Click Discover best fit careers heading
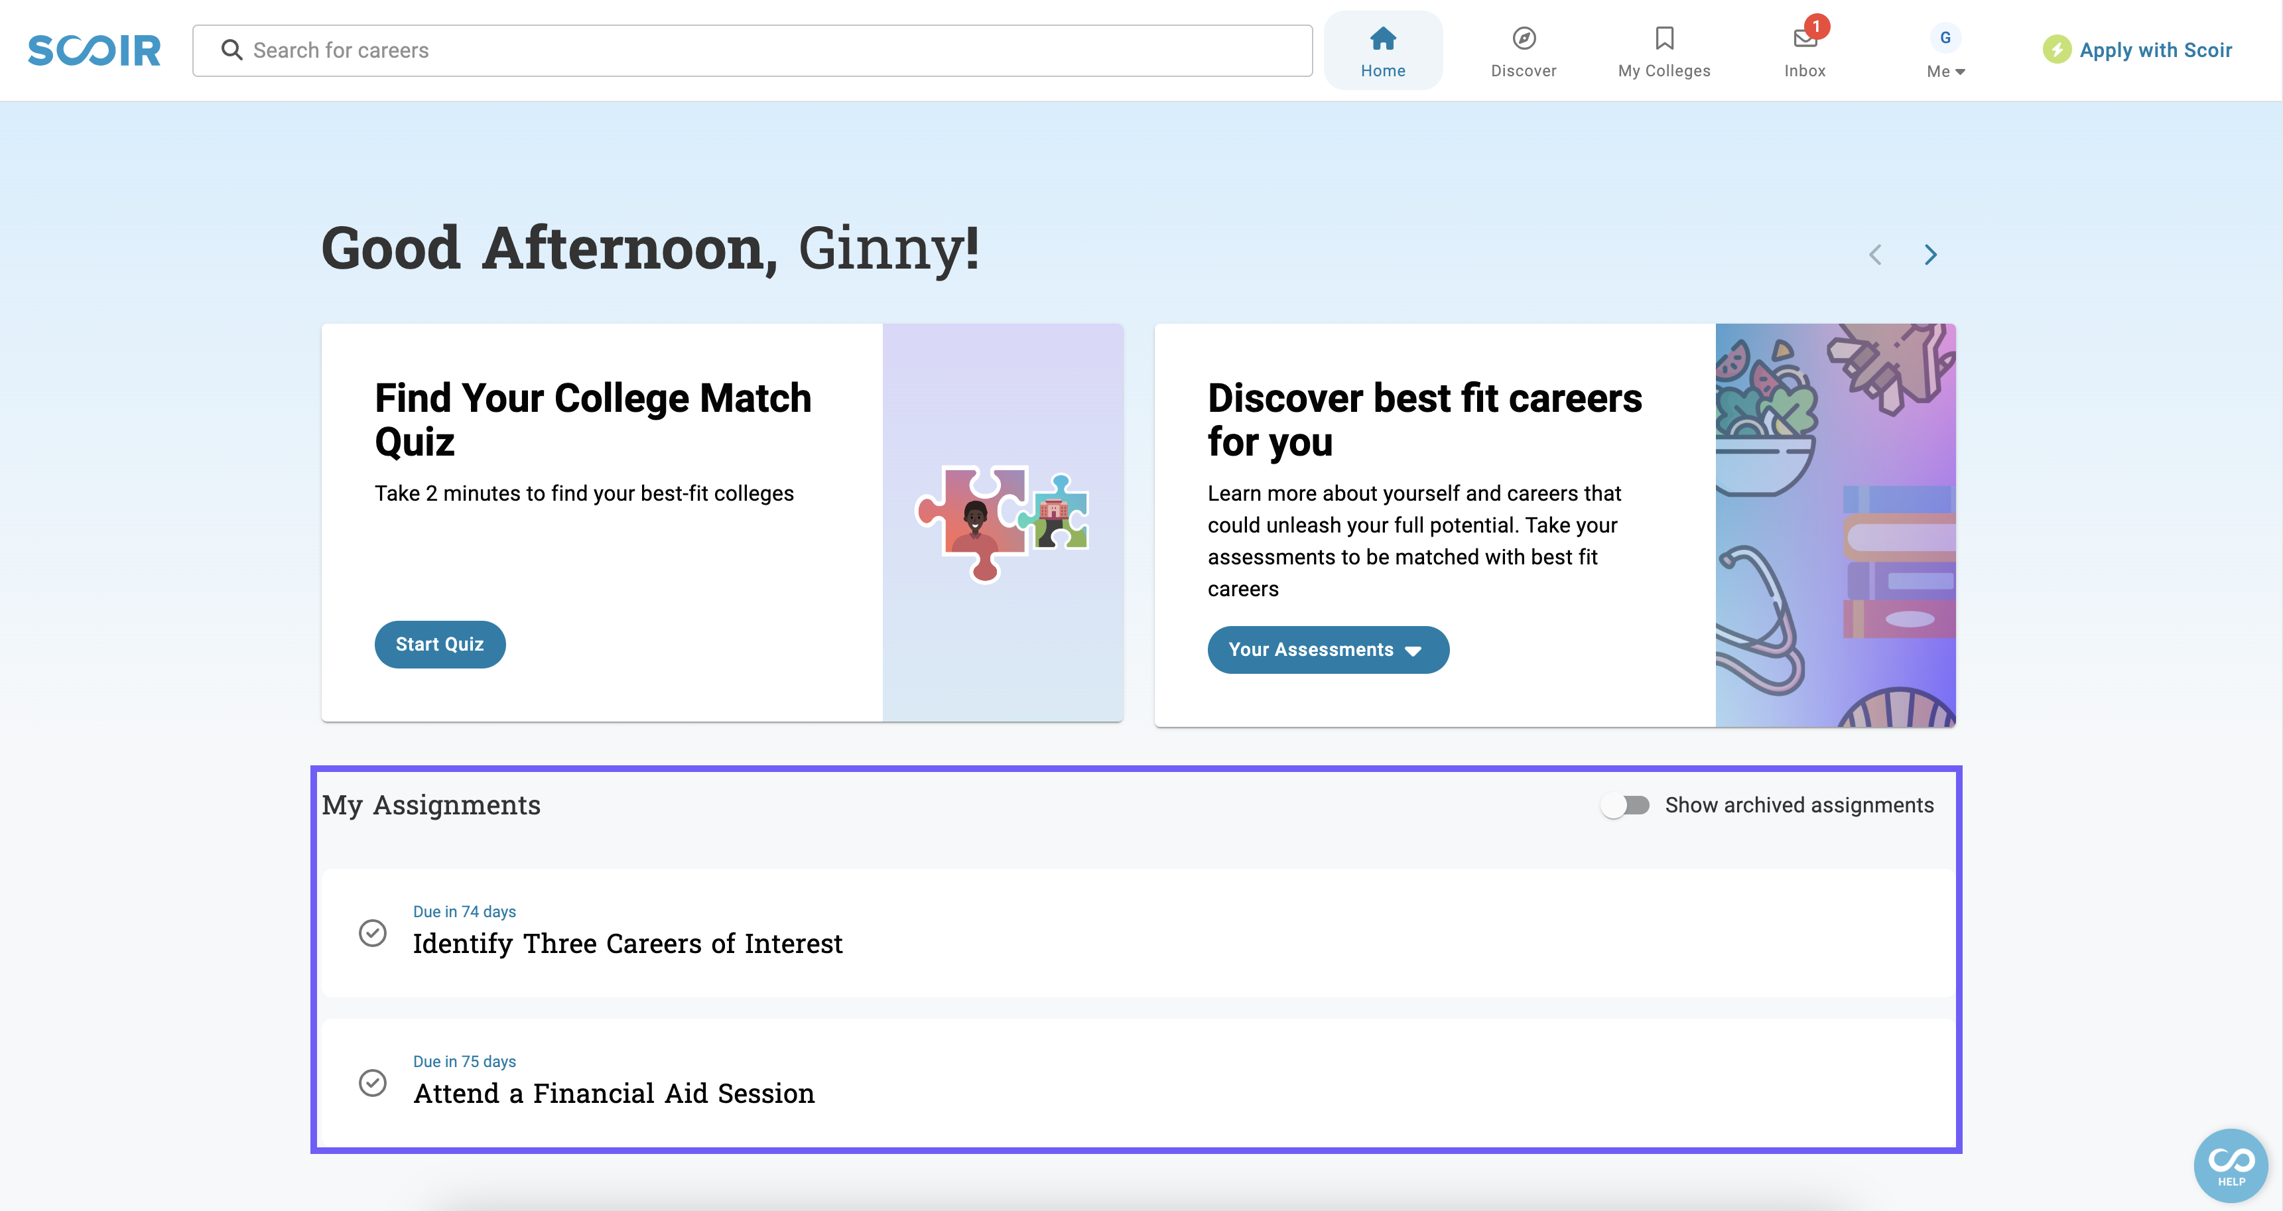The width and height of the screenshot is (2283, 1211). (x=1424, y=419)
